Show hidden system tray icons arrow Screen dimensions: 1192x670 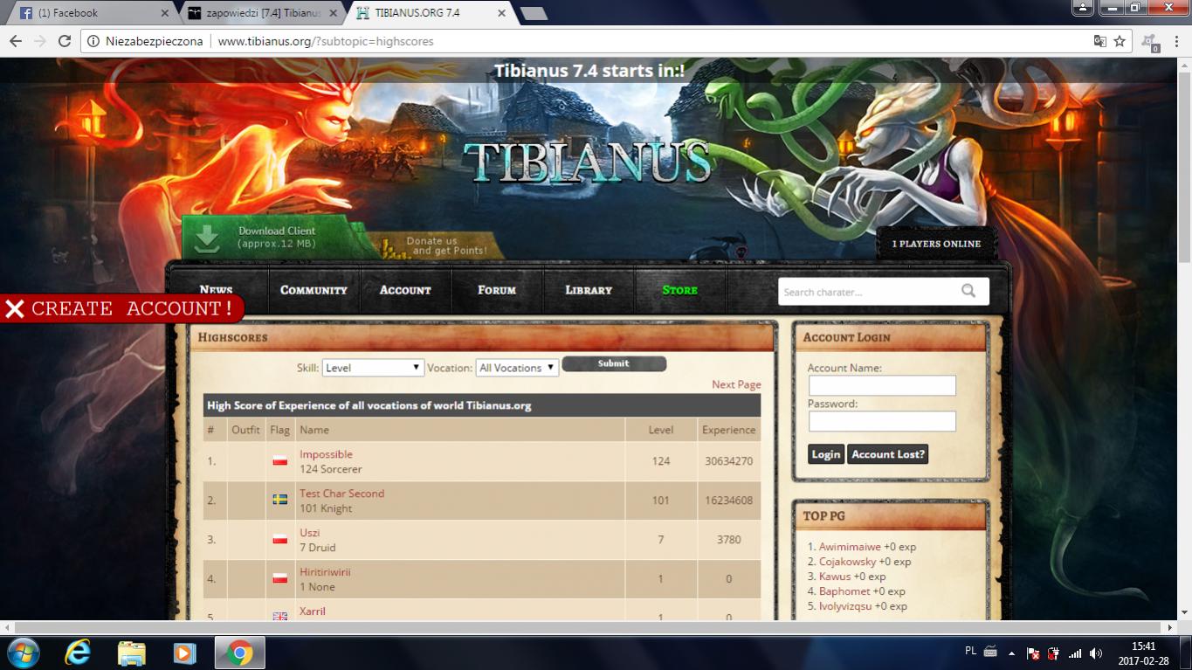[x=1012, y=653]
